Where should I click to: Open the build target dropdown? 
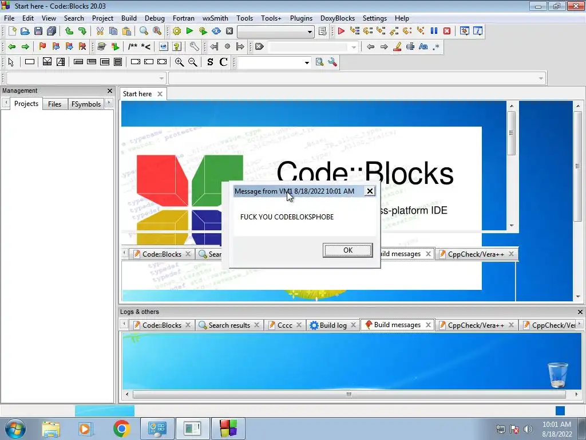pyautogui.click(x=310, y=32)
